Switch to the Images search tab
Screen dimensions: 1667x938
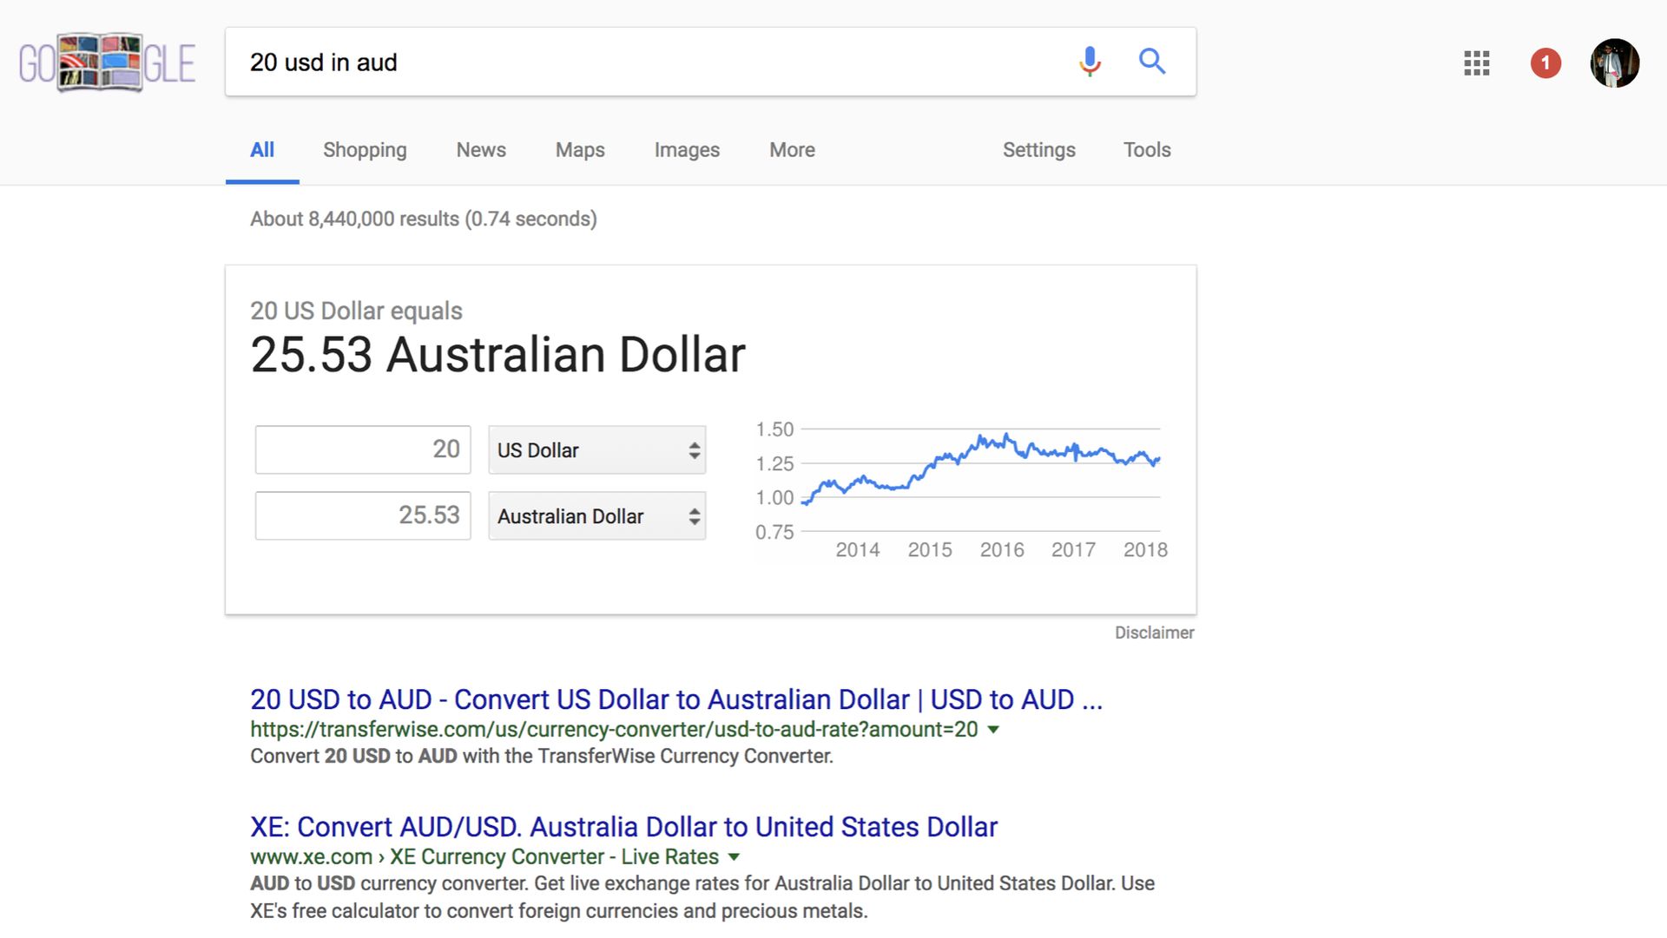(686, 150)
